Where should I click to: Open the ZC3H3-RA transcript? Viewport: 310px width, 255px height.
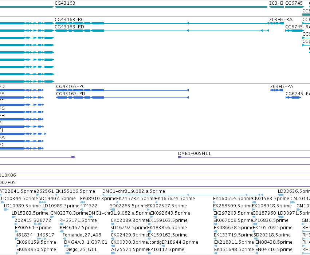click(x=281, y=20)
